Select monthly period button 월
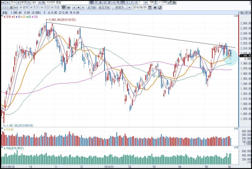The image size is (252, 169). coord(100,3)
